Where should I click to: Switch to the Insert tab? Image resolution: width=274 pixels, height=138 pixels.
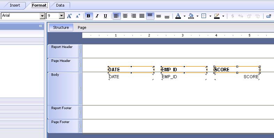click(15, 6)
